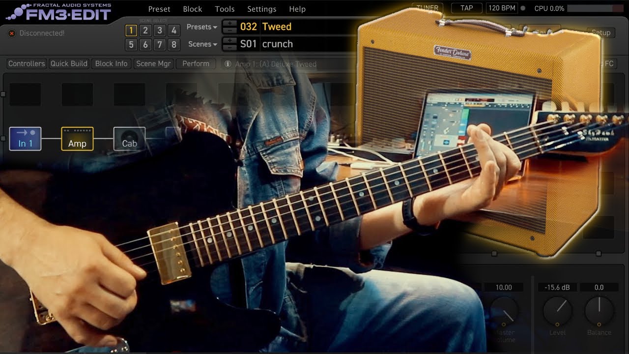Expand the Scenes dropdown

(202, 44)
